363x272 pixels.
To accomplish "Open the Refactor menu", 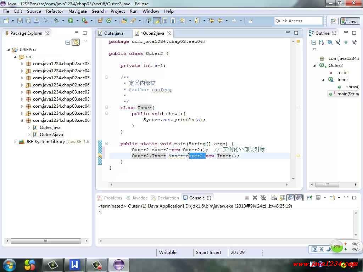I will click(55, 11).
